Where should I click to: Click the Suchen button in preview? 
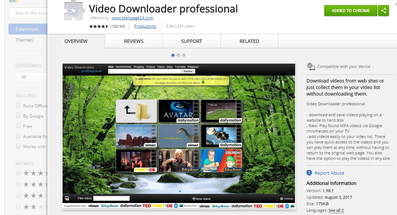click(x=188, y=71)
